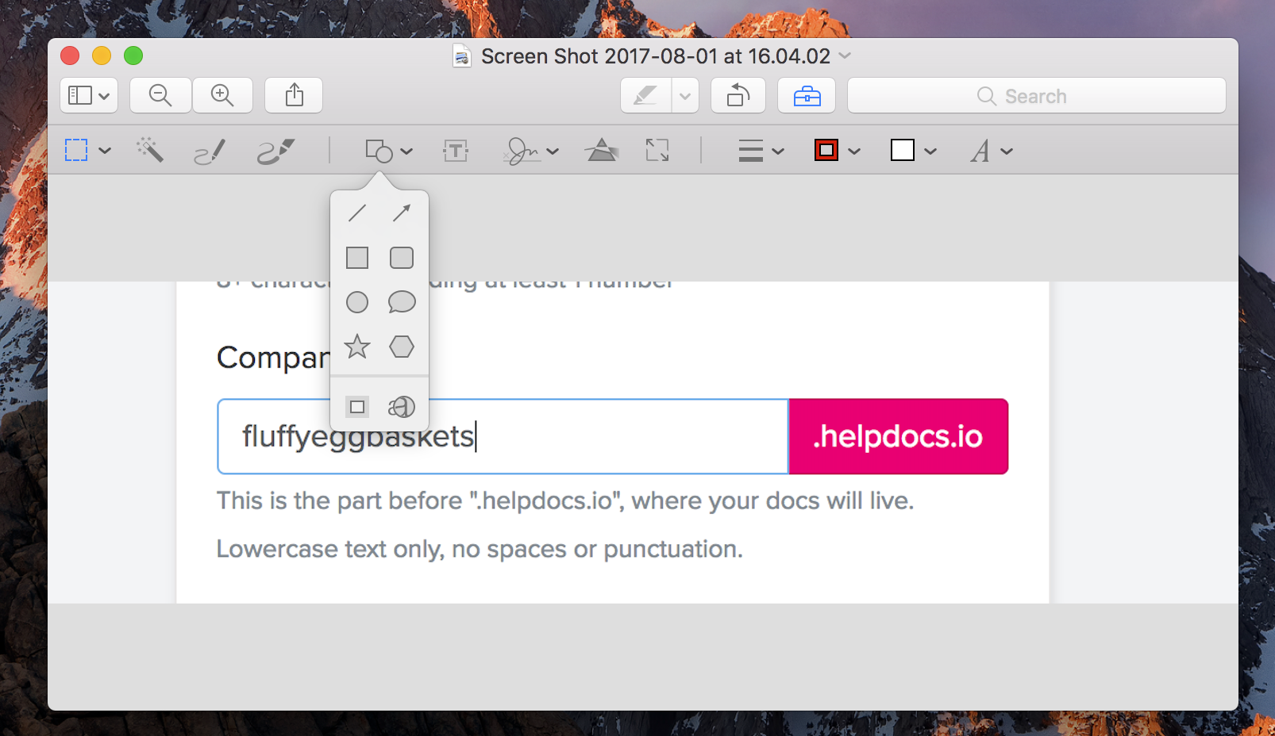The image size is (1275, 736).
Task: Select the Text annotation tool
Action: [455, 150]
